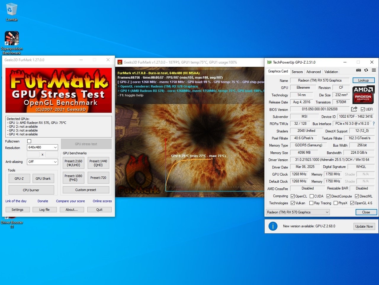The width and height of the screenshot is (379, 285).
Task: Toggle the OpenCL checkbox
Action: (293, 196)
